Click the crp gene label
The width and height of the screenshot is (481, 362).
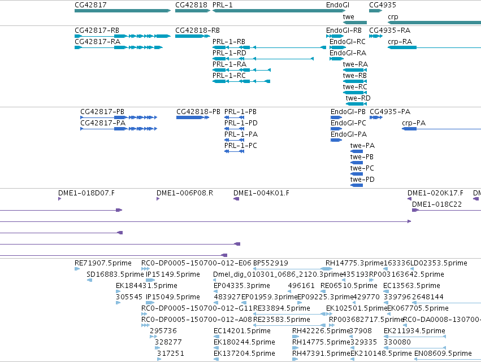[393, 17]
